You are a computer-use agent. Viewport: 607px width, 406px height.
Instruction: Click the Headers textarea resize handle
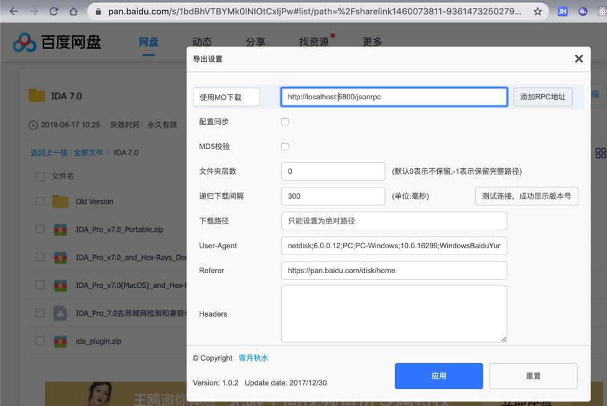pos(503,339)
